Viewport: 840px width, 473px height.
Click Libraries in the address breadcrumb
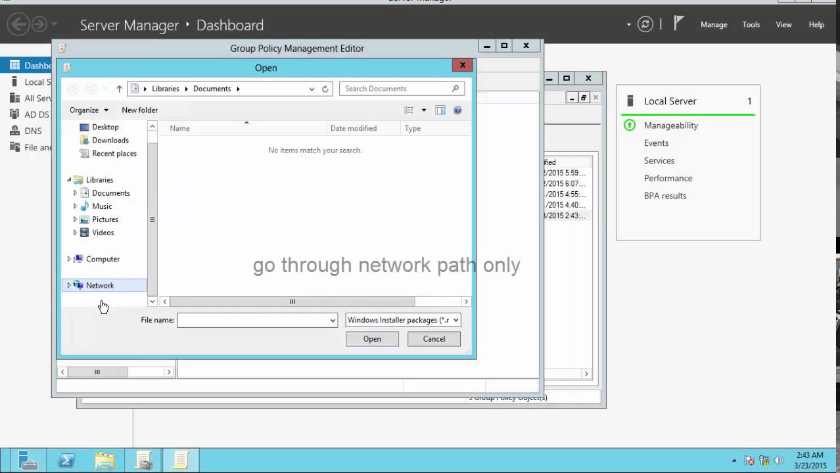[165, 89]
